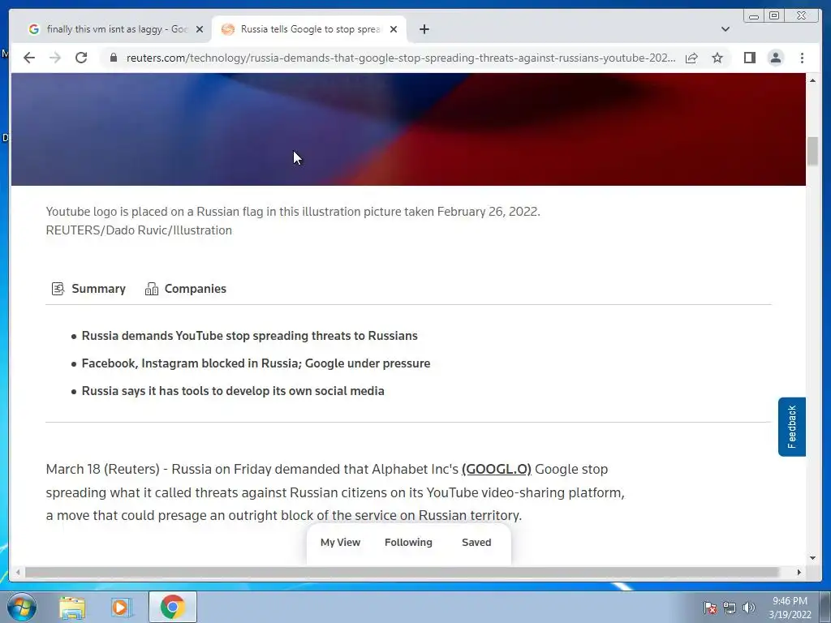Viewport: 831px width, 623px height.
Task: Click the forward navigation arrow
Action: (x=55, y=58)
